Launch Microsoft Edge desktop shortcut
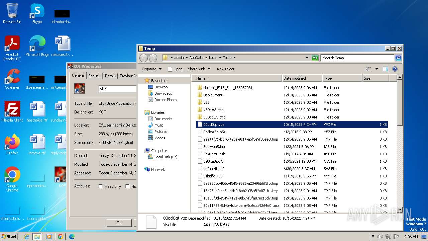Image resolution: width=428 pixels, height=241 pixels. click(37, 46)
